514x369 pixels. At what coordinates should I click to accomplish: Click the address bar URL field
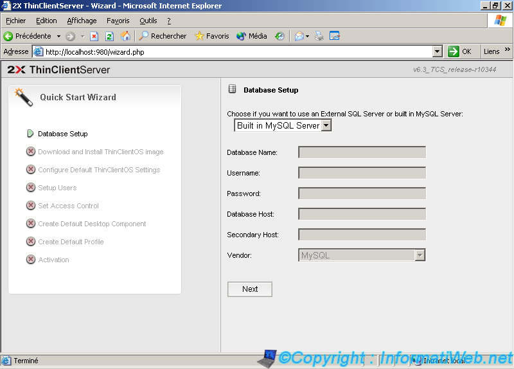pos(238,52)
